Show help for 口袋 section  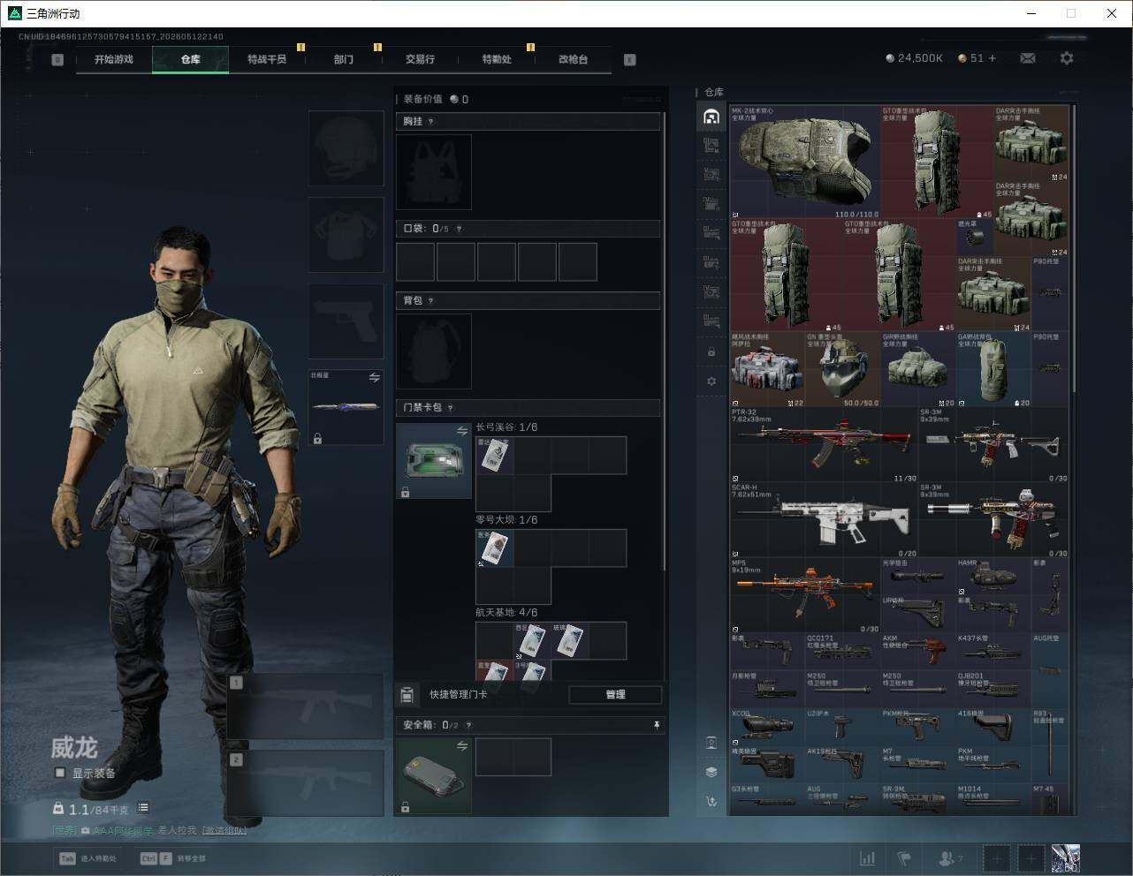(x=459, y=229)
